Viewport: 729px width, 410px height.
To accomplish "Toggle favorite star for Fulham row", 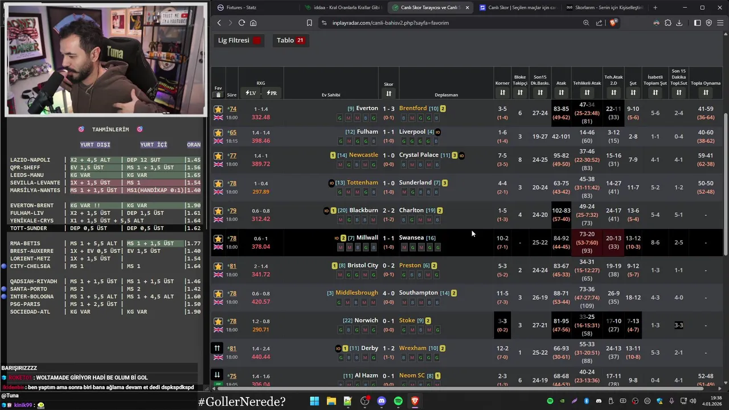I will tap(218, 132).
